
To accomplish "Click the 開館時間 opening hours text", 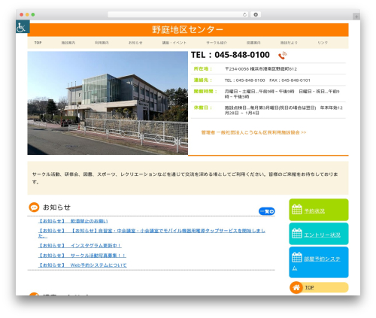I will coord(282,94).
